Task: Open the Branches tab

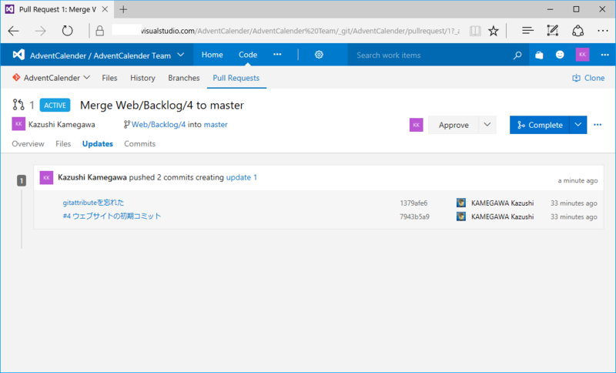Action: [184, 78]
